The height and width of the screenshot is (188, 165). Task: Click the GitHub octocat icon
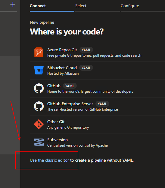(x=39, y=88)
